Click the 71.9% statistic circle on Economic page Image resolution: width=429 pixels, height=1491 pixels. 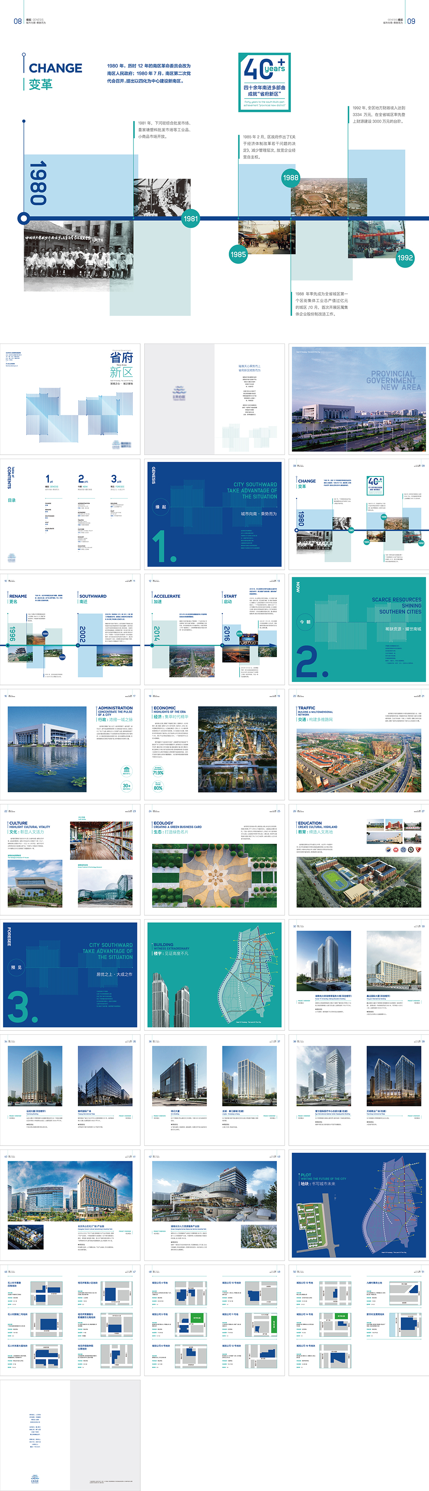(157, 772)
